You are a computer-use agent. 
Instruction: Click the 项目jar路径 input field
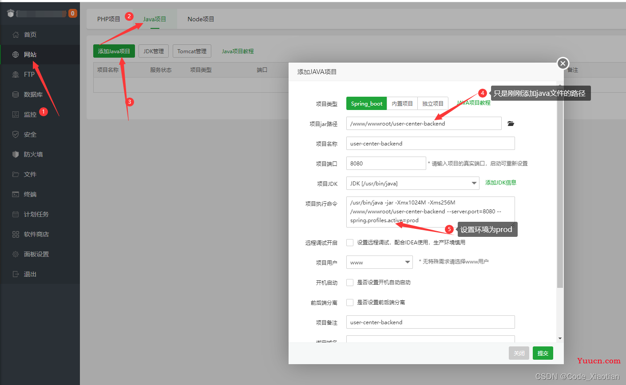click(x=424, y=123)
